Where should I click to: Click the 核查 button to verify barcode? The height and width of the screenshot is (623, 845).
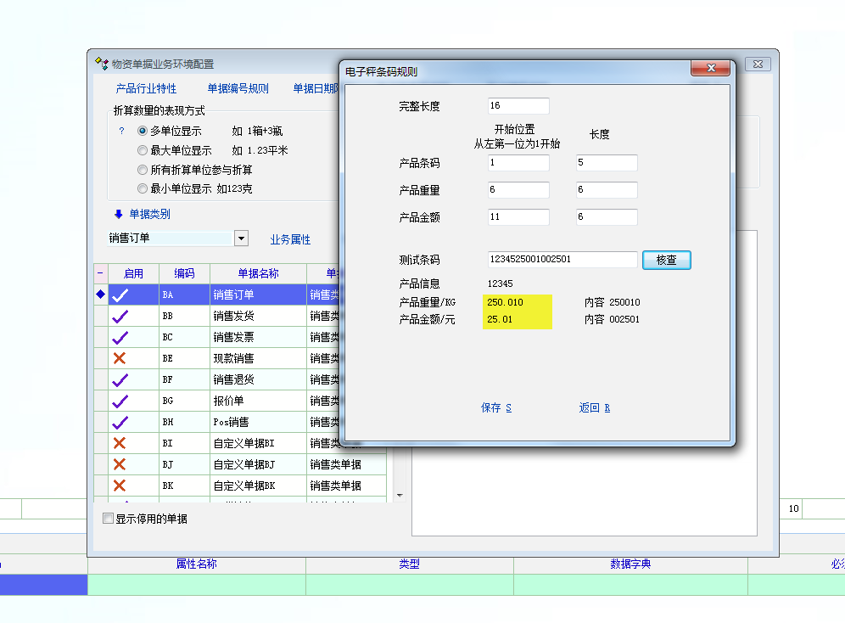(x=666, y=260)
